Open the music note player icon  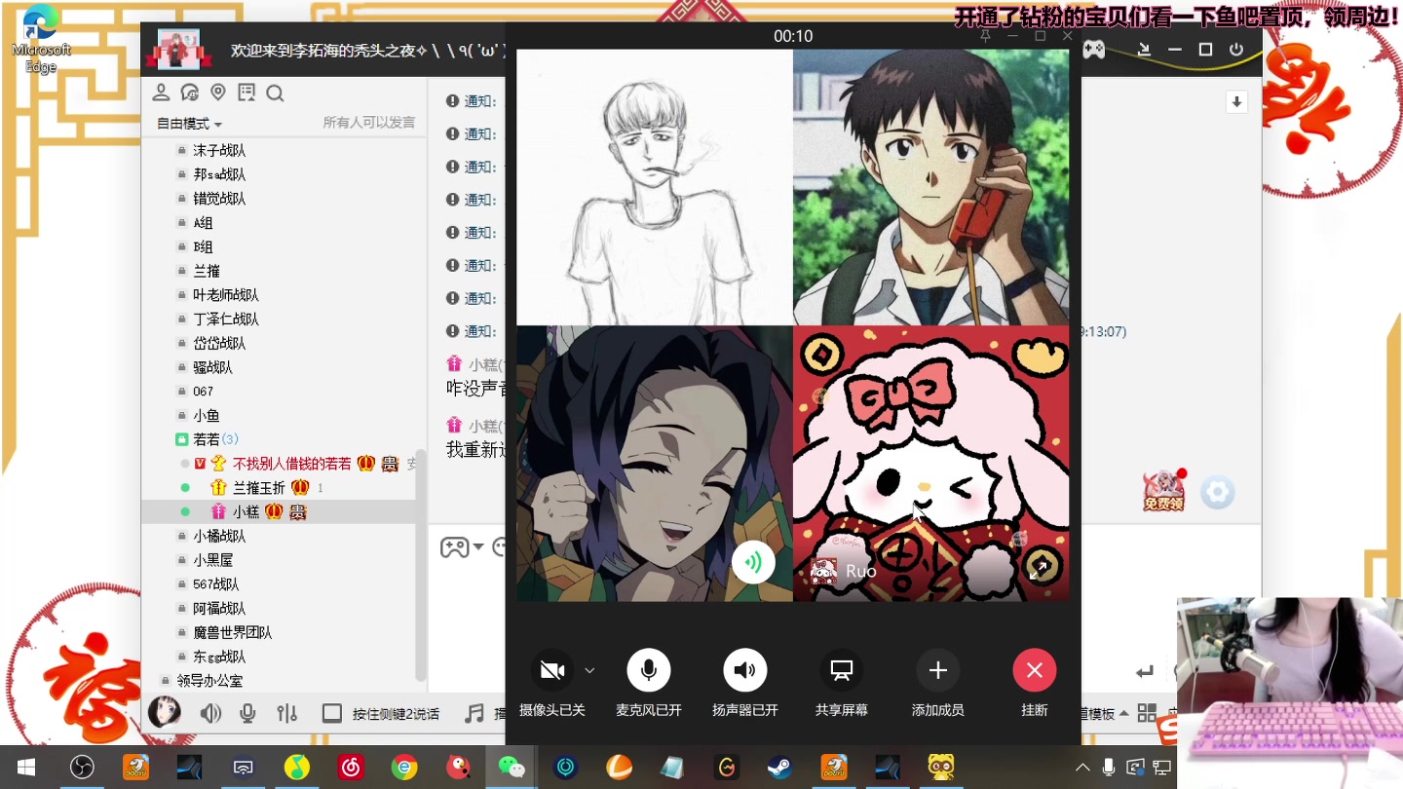tap(474, 714)
